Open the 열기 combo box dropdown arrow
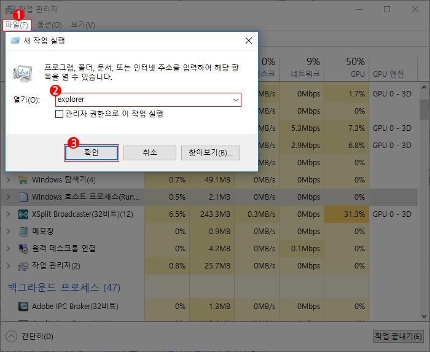This screenshot has height=352, width=430. click(236, 100)
